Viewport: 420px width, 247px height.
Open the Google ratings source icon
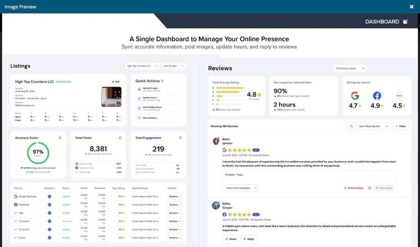point(355,96)
